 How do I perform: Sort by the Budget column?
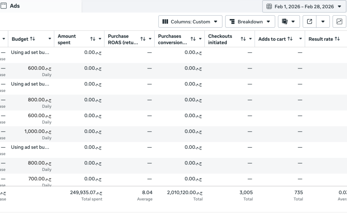(x=33, y=39)
